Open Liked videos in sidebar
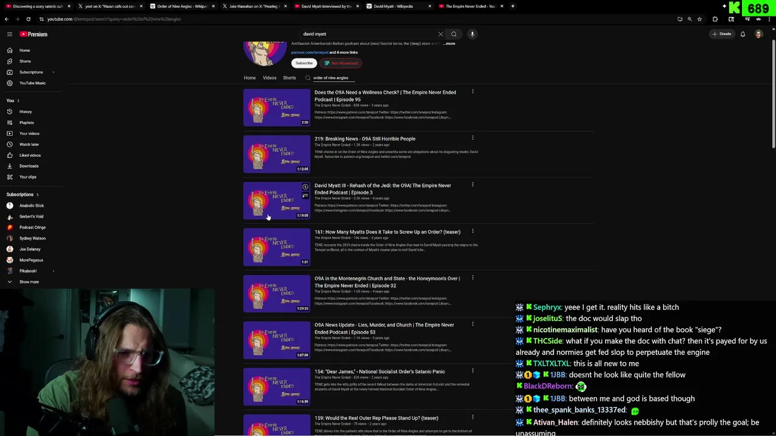 [x=30, y=155]
